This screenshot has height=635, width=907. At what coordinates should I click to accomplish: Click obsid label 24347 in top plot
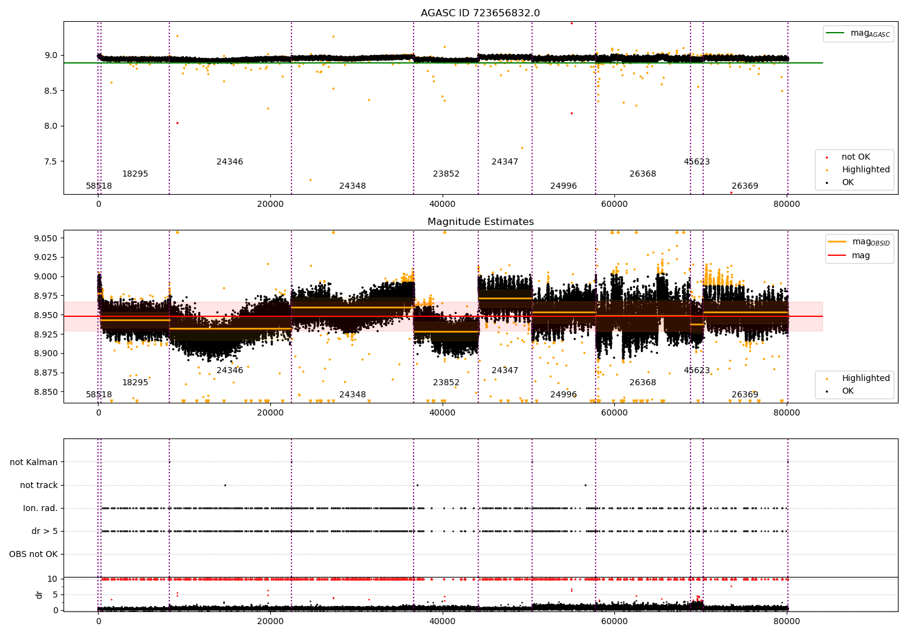pos(505,162)
